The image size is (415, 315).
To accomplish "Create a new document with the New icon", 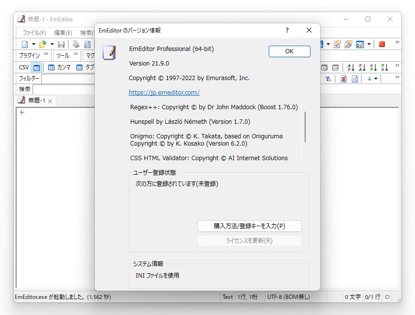I will [25, 44].
